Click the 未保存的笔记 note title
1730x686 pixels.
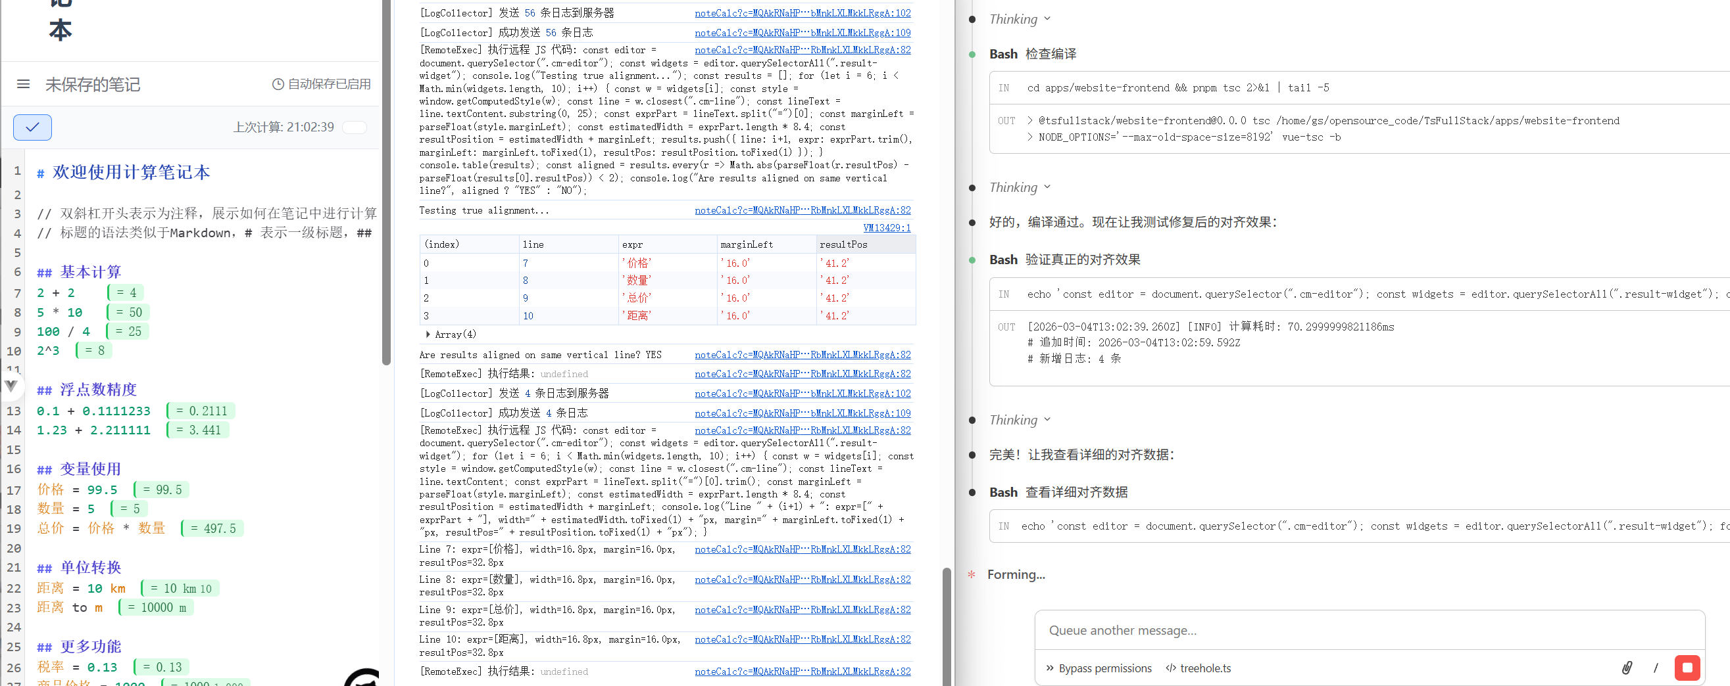click(93, 85)
